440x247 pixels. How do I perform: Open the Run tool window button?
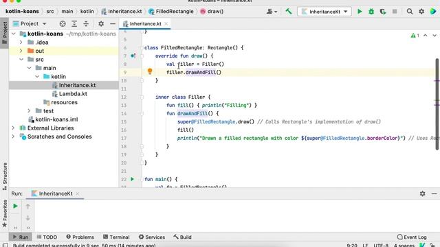tap(21, 237)
